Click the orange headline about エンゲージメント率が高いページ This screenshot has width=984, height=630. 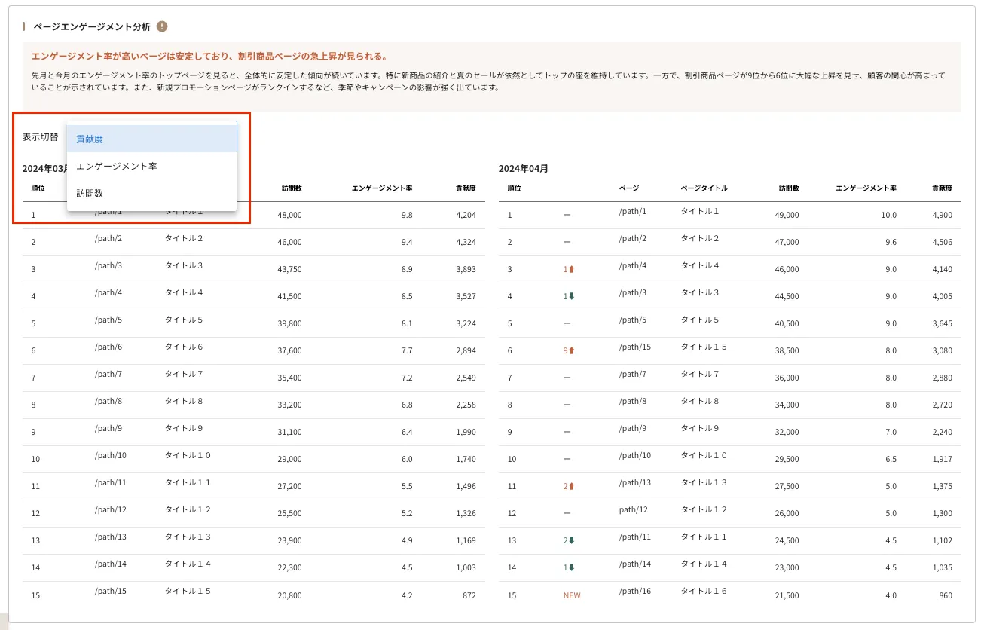209,56
